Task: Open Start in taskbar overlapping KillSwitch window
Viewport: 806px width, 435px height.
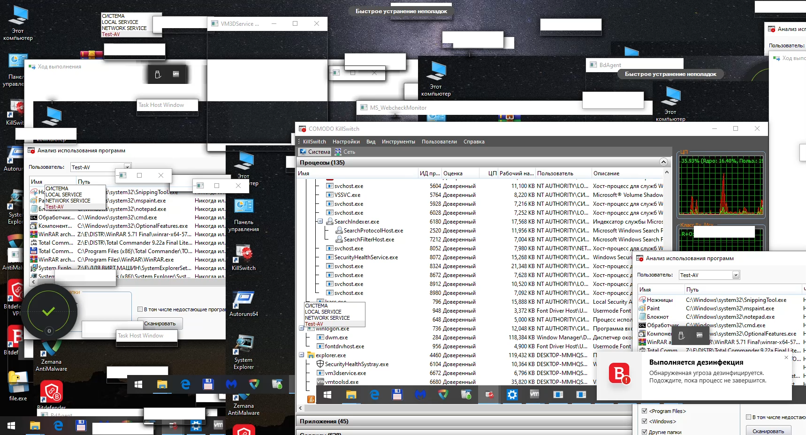Action: pos(327,395)
